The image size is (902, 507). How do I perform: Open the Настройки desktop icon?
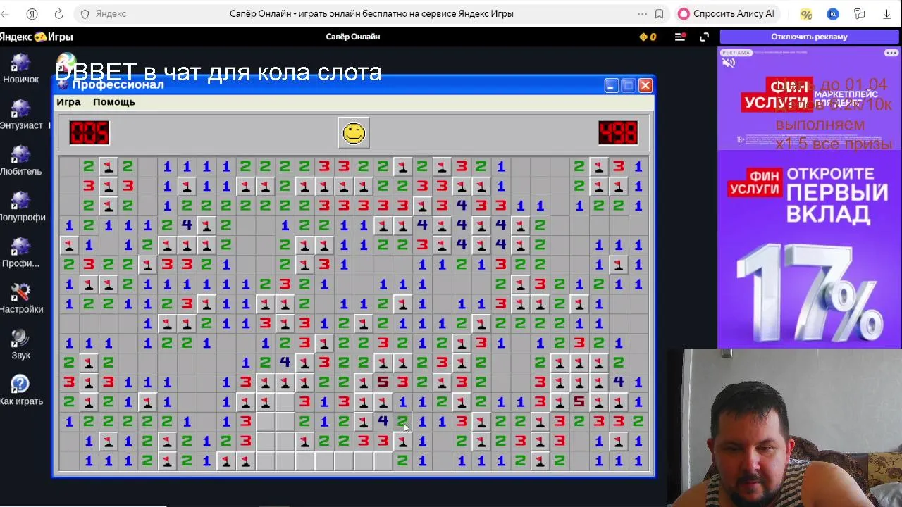pyautogui.click(x=21, y=298)
